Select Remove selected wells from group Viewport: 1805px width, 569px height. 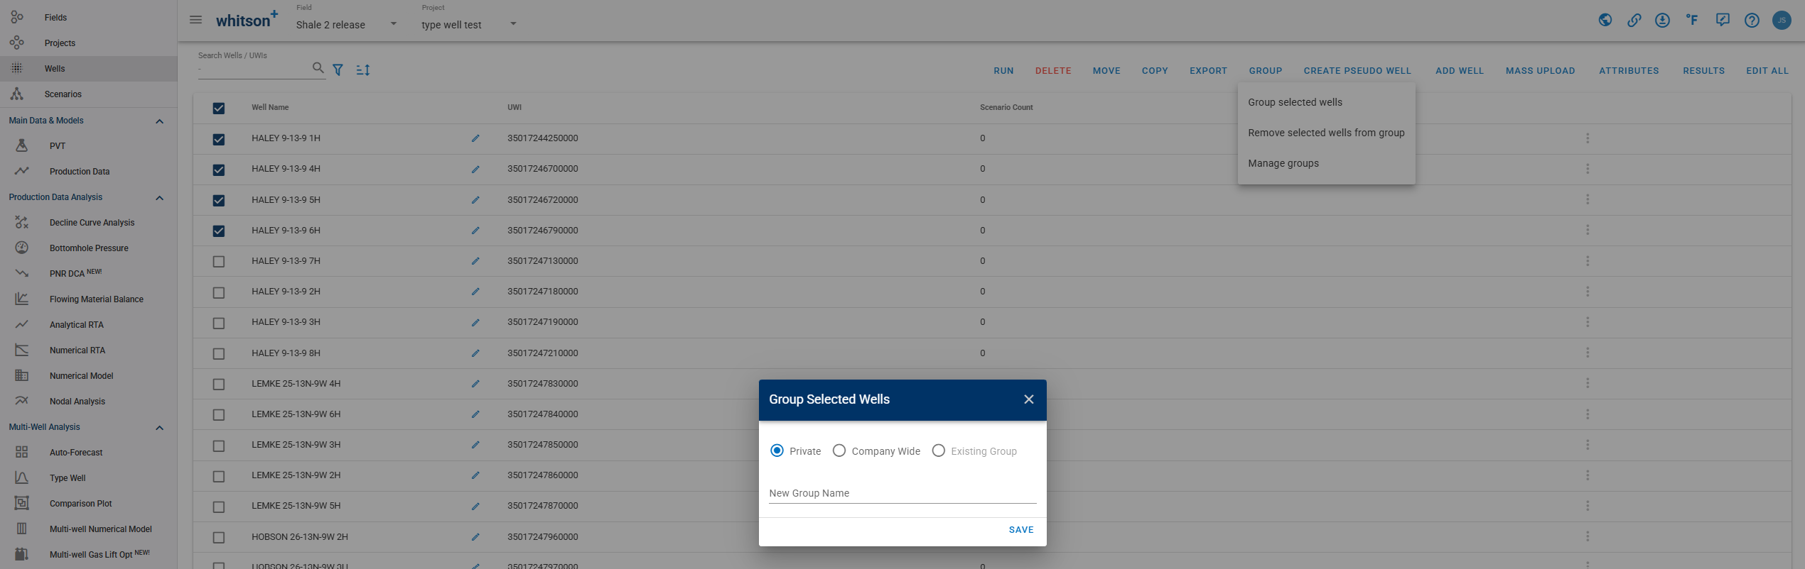click(x=1325, y=133)
